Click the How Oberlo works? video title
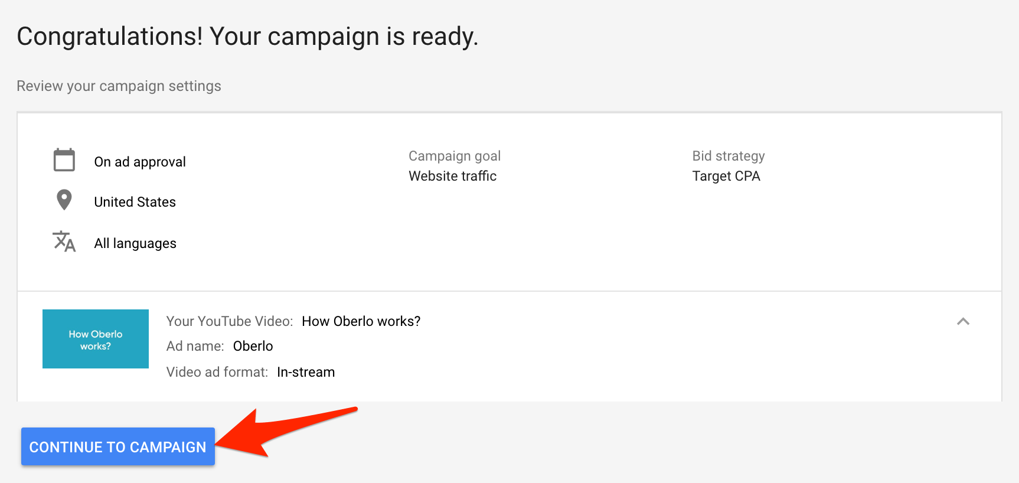1019x483 pixels. 361,321
